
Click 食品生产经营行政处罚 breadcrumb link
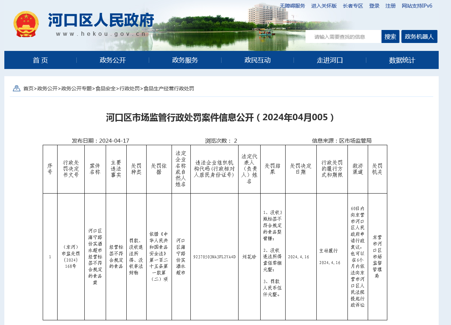169,88
